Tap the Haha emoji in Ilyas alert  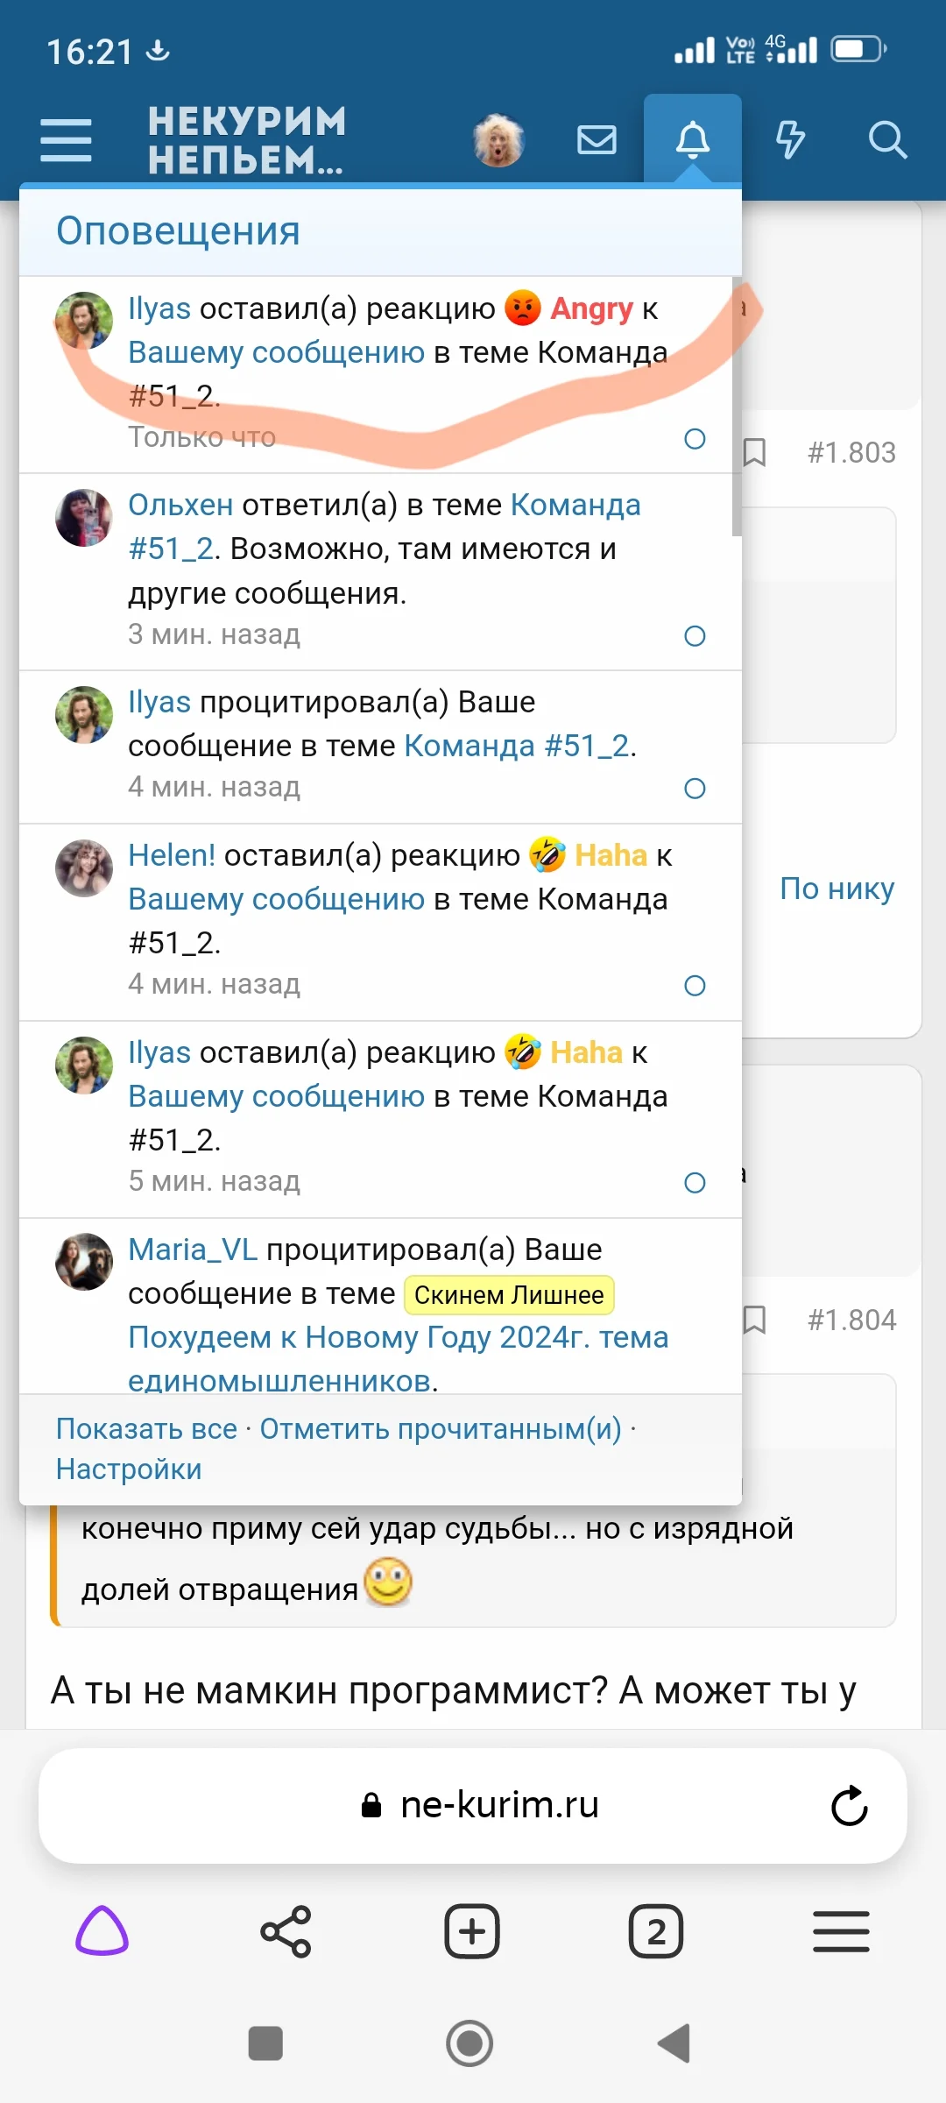[523, 1052]
